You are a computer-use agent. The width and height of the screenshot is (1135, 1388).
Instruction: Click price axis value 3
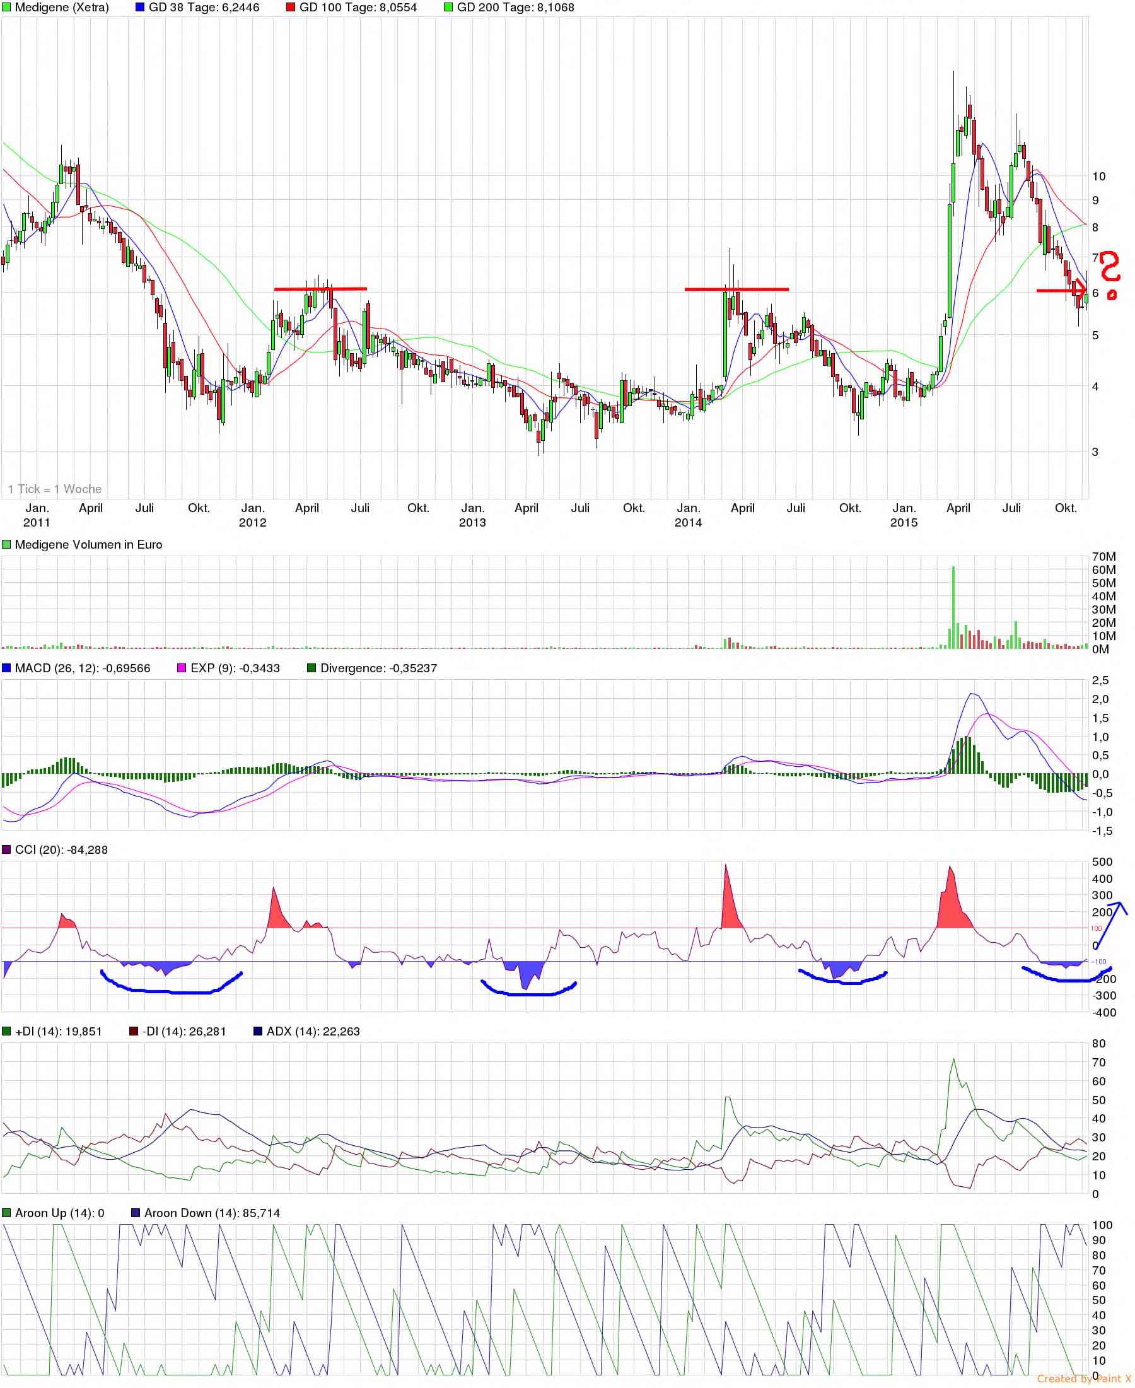point(1096,452)
